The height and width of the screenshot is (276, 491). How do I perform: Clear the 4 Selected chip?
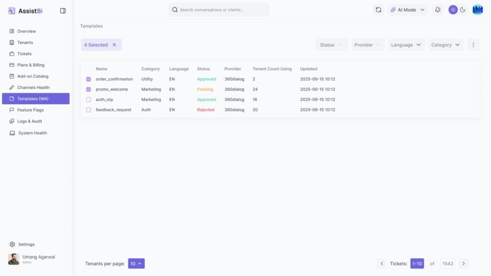114,45
